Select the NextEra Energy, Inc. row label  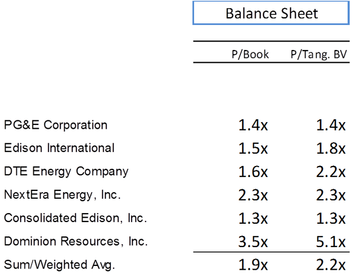62,194
